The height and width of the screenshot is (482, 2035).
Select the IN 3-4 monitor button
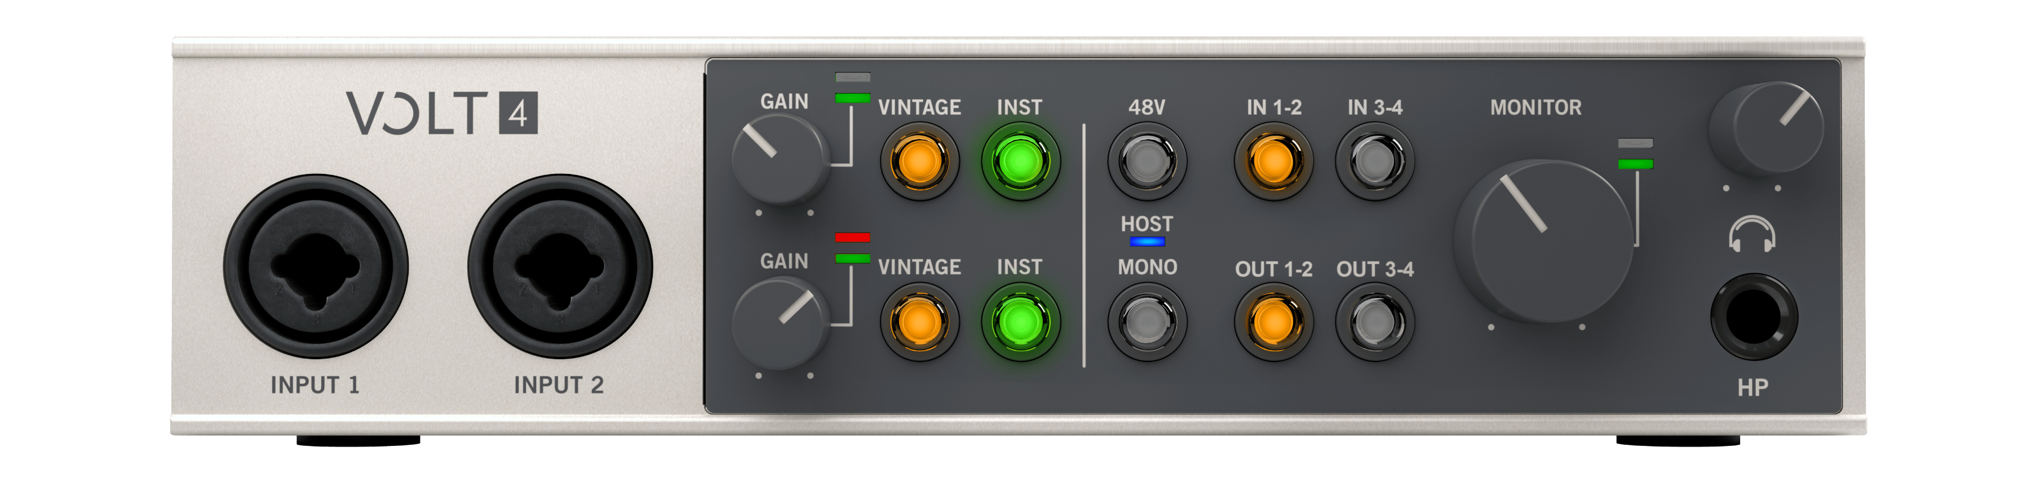click(1374, 162)
